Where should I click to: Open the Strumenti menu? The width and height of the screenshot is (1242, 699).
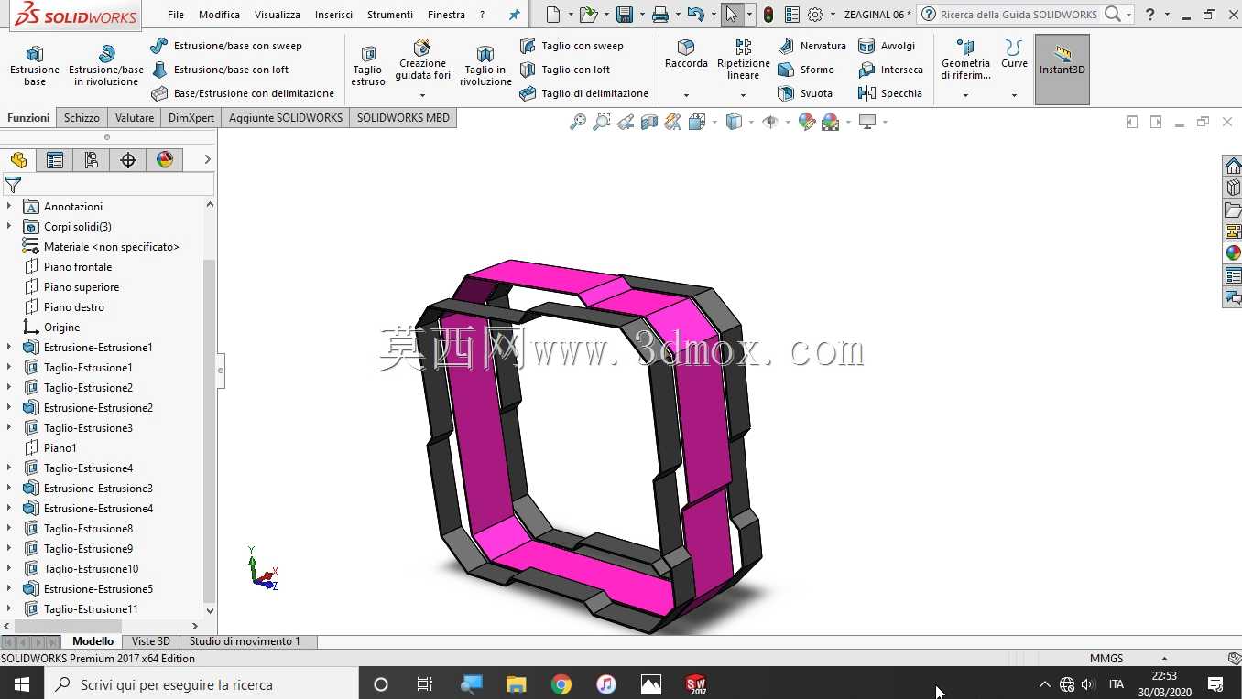pyautogui.click(x=390, y=15)
